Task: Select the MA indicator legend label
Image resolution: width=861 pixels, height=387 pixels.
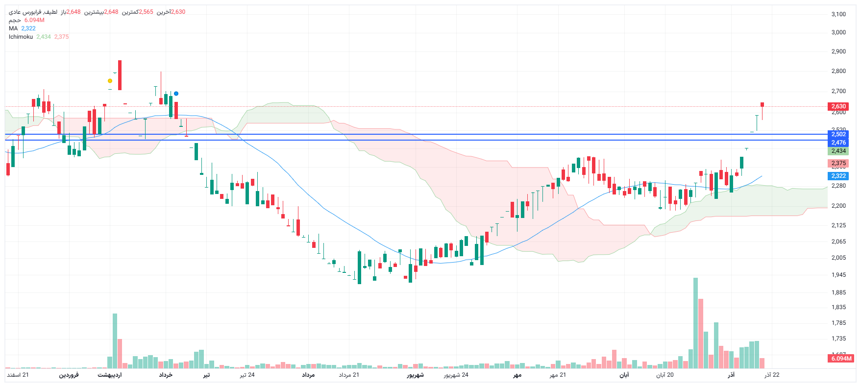Action: pyautogui.click(x=13, y=28)
